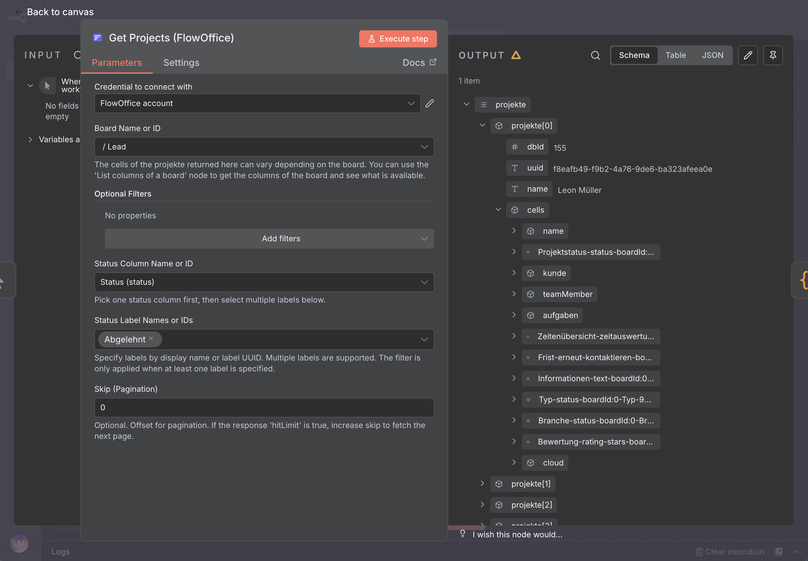Expand the teamMember field
Screen dimensions: 808x561
(514, 294)
